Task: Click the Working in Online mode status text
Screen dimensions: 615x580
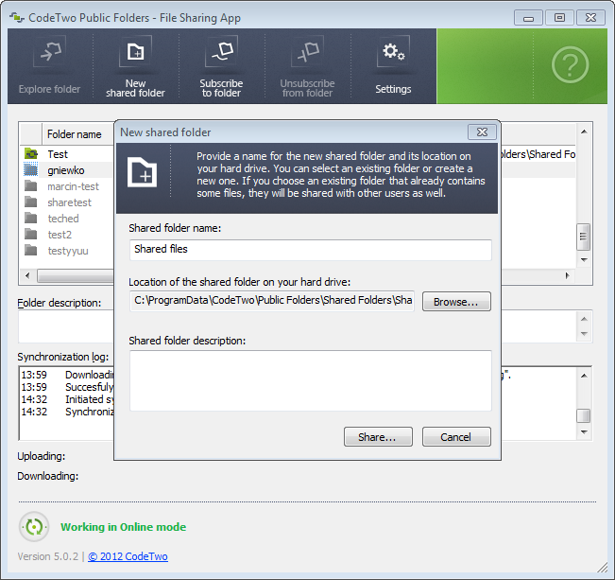Action: pyautogui.click(x=123, y=527)
